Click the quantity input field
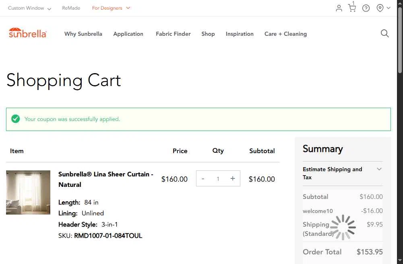 point(218,178)
